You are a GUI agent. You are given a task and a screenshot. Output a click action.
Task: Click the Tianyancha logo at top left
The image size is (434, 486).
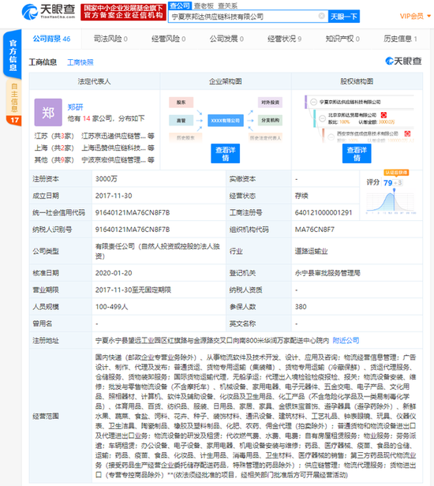click(49, 12)
